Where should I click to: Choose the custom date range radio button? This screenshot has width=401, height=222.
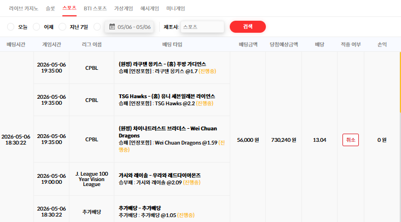[x=97, y=27]
